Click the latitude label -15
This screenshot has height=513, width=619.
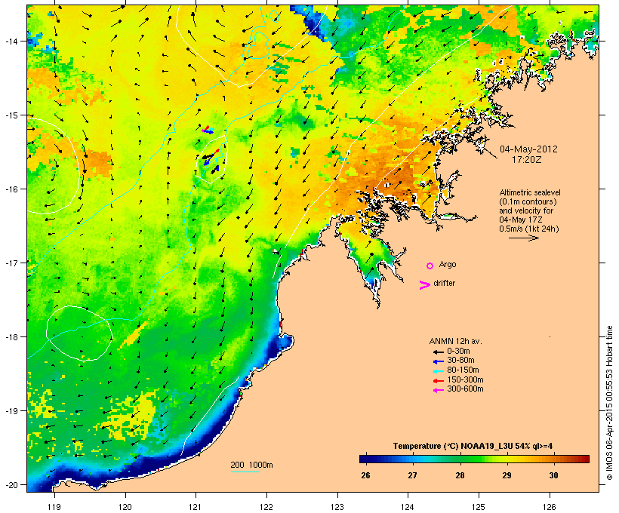[x=11, y=115]
